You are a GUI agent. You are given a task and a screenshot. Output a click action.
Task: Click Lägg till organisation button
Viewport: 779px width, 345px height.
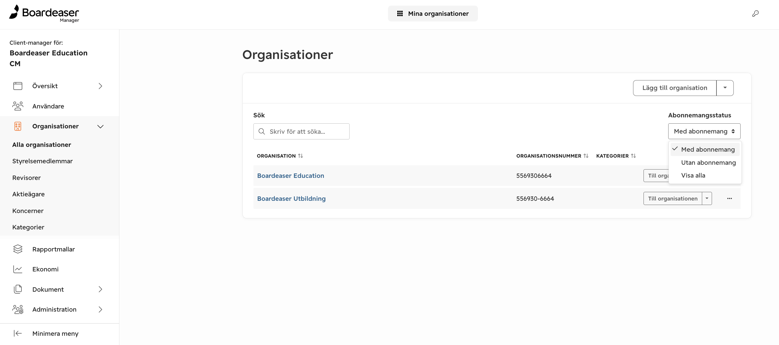click(675, 88)
